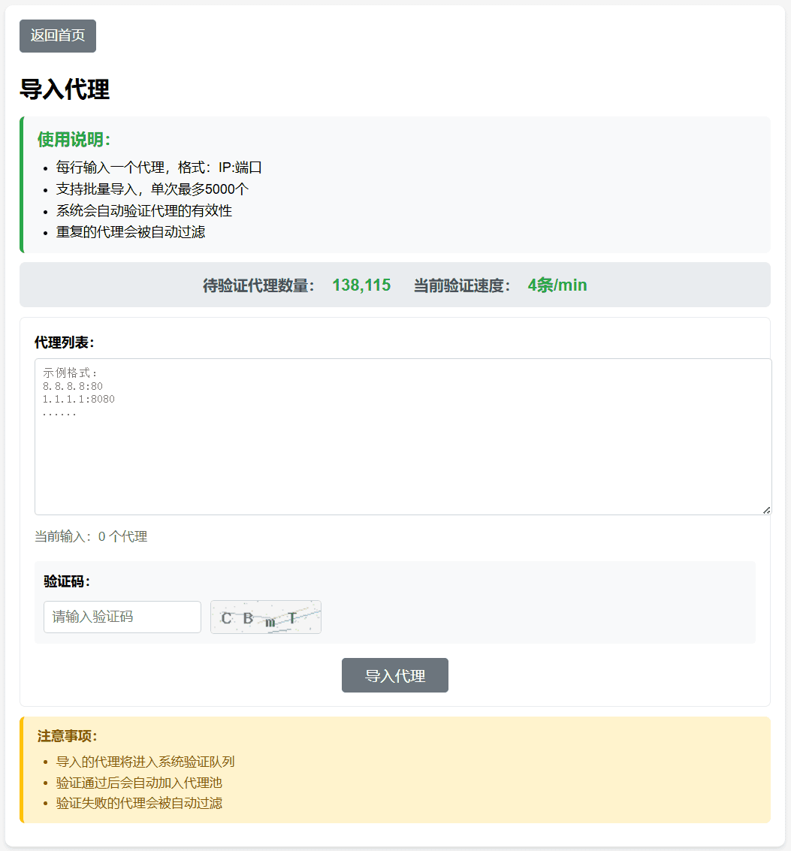This screenshot has width=791, height=851.
Task: Click the 支持批量导入 instruction line
Action: tap(152, 189)
